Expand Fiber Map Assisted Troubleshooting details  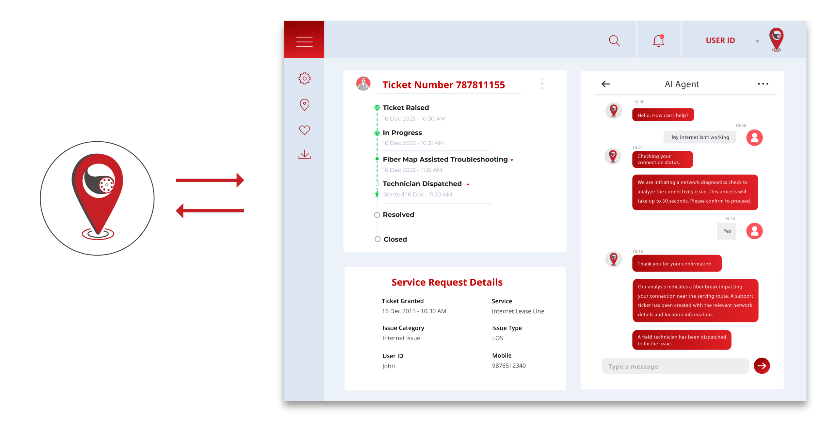(512, 160)
